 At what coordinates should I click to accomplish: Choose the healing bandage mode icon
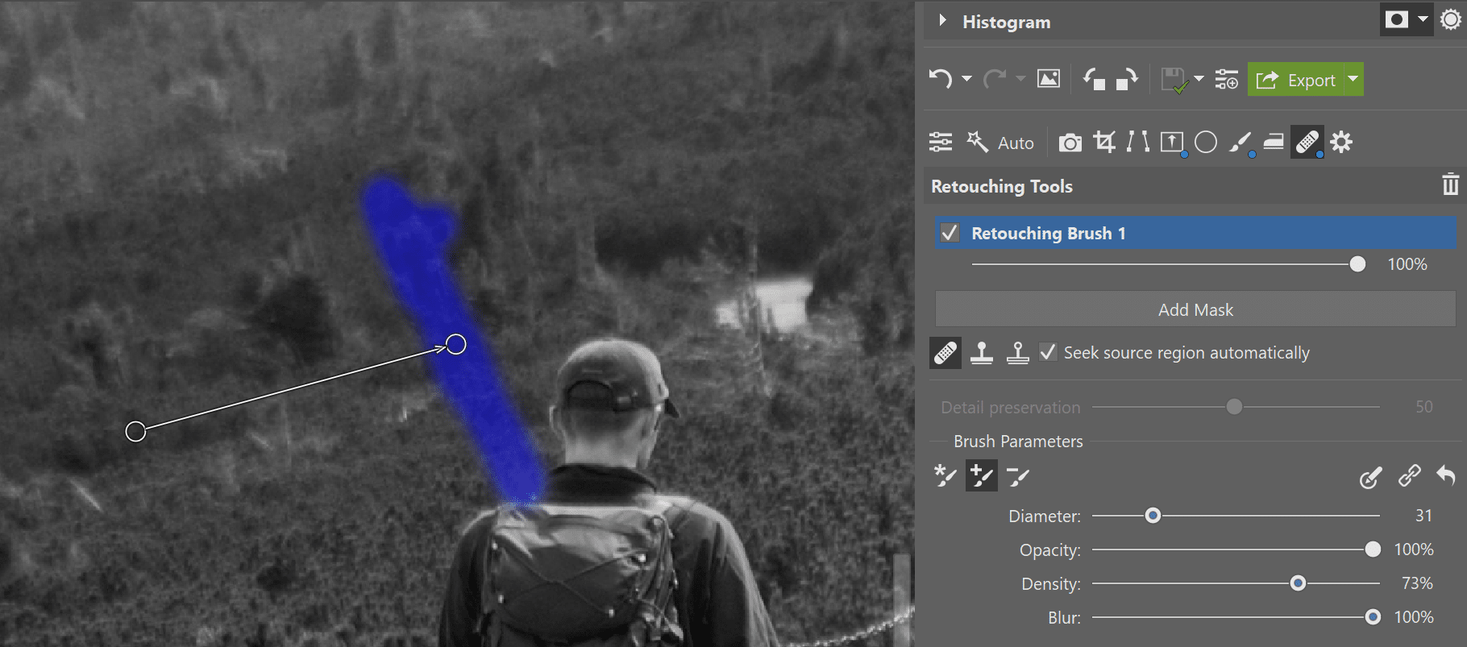point(945,352)
